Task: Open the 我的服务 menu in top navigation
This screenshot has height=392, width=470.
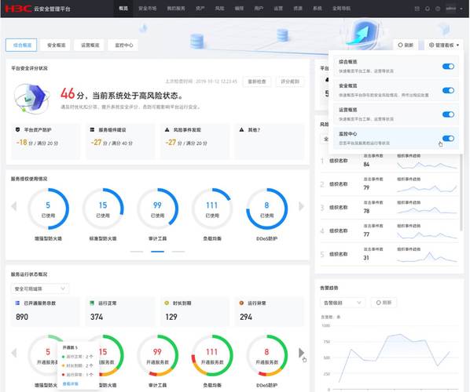Action: pyautogui.click(x=176, y=9)
